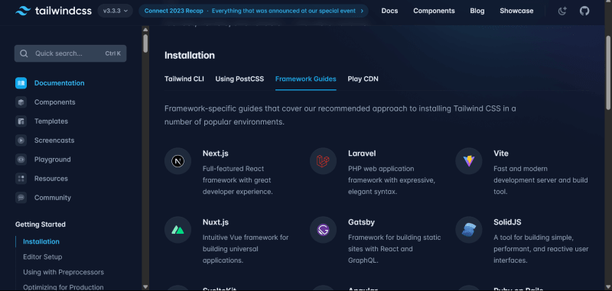Viewport: 612px width, 291px height.
Task: Click sidebar scrollbar down arrow
Action: (145, 286)
